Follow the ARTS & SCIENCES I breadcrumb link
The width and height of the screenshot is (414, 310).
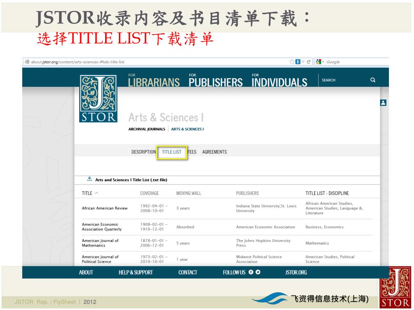[188, 129]
